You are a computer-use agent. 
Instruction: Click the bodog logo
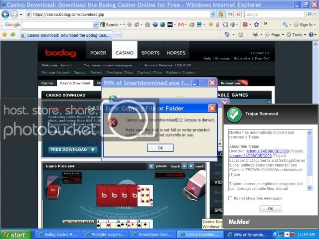60,53
